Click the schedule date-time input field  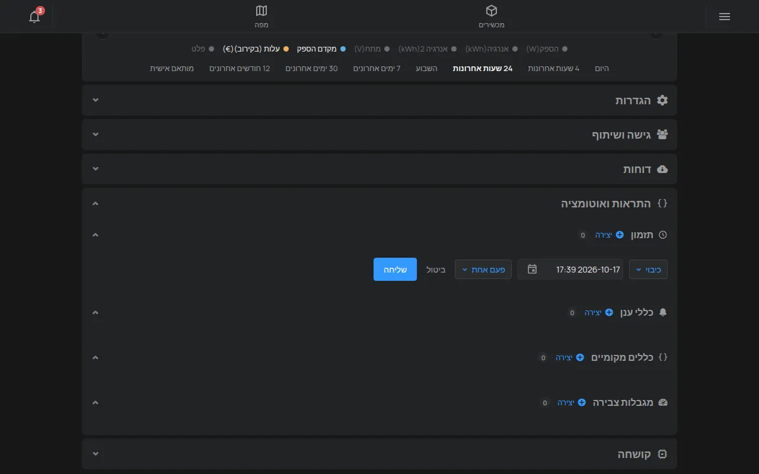[570, 270]
